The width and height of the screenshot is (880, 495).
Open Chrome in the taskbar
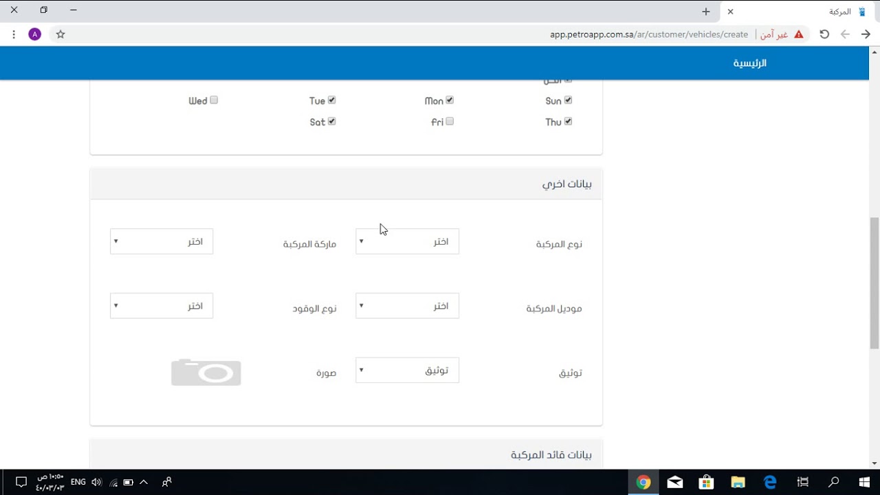coord(643,482)
